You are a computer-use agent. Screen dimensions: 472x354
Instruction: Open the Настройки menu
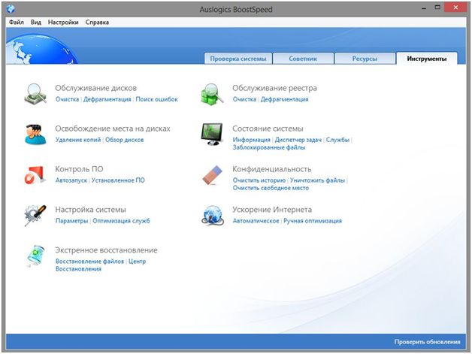[x=63, y=23]
